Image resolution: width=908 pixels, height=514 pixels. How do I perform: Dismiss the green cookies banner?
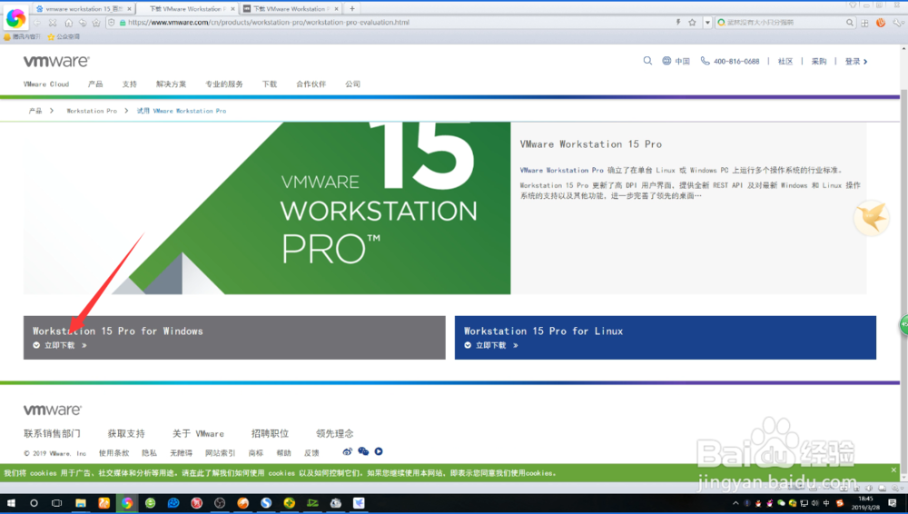pos(893,470)
